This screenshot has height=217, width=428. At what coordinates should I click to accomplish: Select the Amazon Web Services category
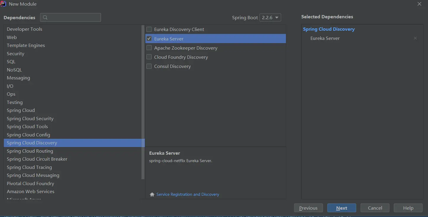click(73, 191)
